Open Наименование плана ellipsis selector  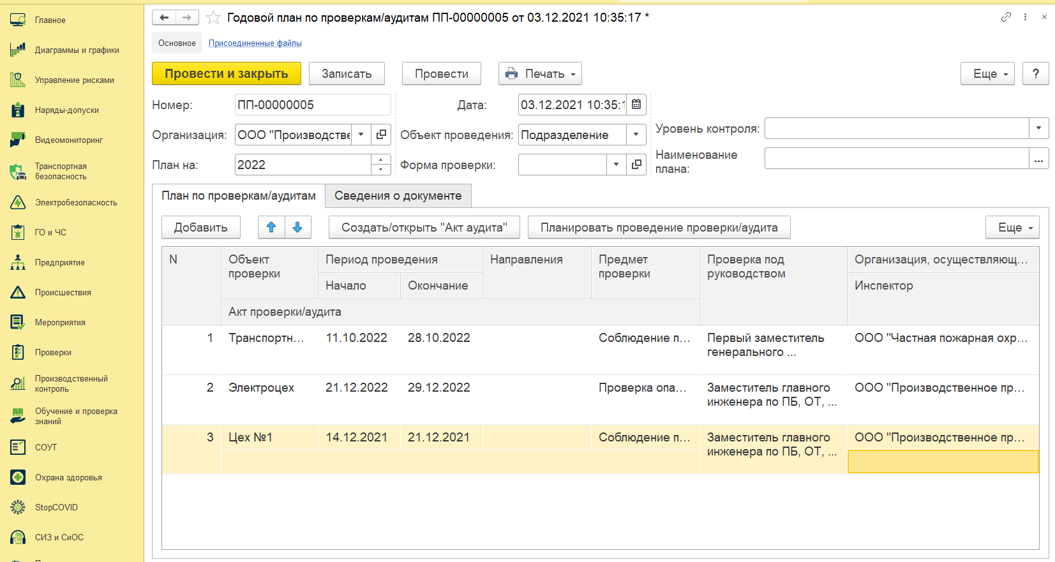[1038, 158]
